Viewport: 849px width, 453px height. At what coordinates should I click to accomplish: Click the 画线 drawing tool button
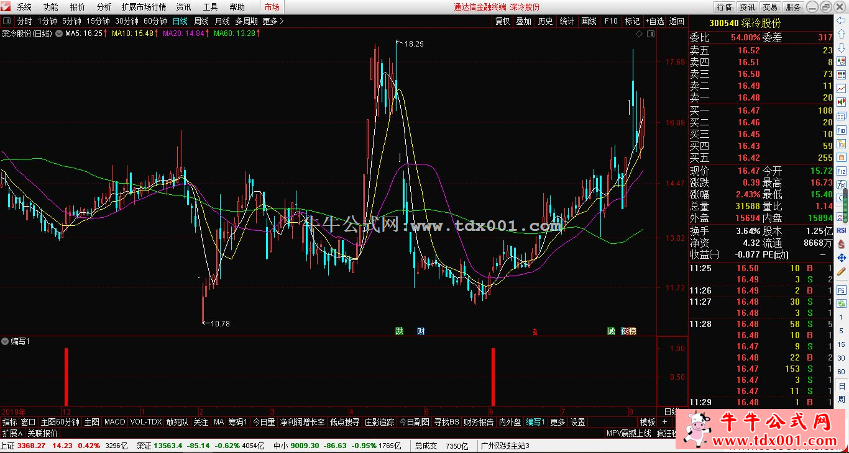pyautogui.click(x=589, y=21)
